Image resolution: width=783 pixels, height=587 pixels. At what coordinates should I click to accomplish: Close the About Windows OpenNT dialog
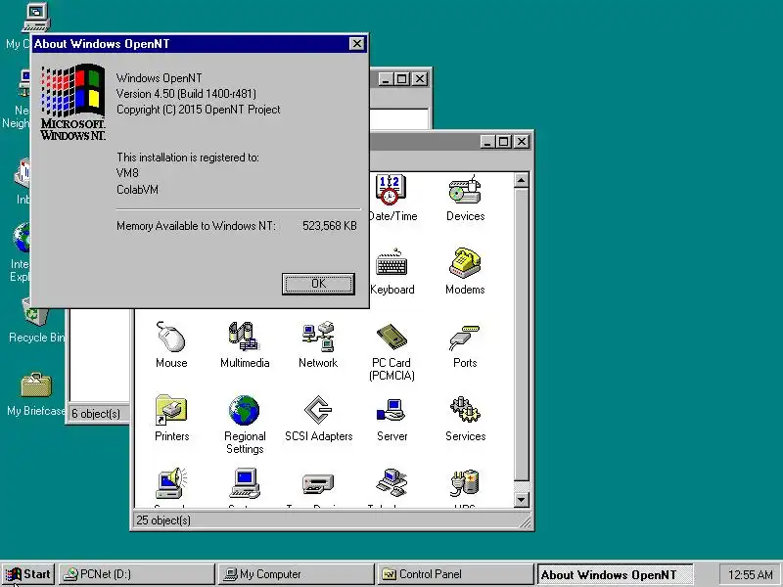(356, 44)
